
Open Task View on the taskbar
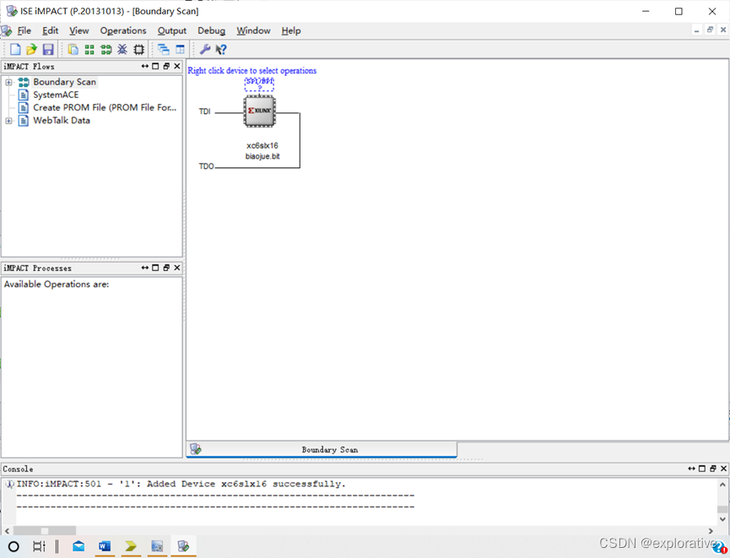click(39, 546)
